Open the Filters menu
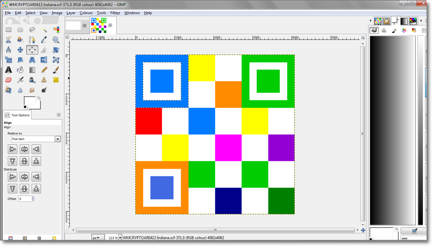The height and width of the screenshot is (247, 433). coord(115,13)
